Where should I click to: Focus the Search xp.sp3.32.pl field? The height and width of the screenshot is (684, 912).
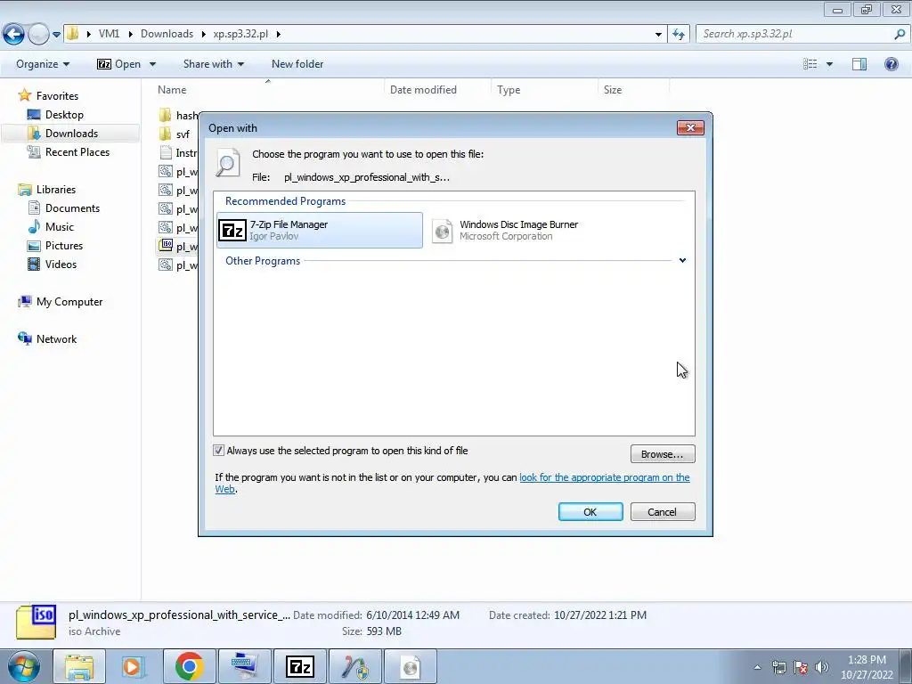pyautogui.click(x=795, y=34)
